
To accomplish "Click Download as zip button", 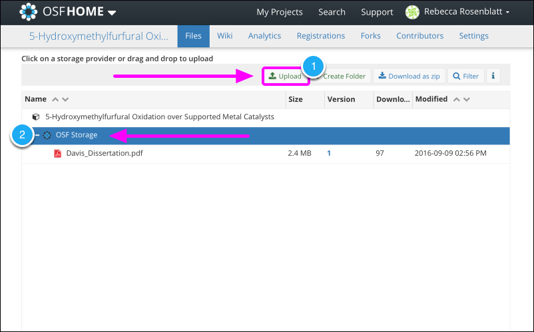I will pyautogui.click(x=409, y=76).
